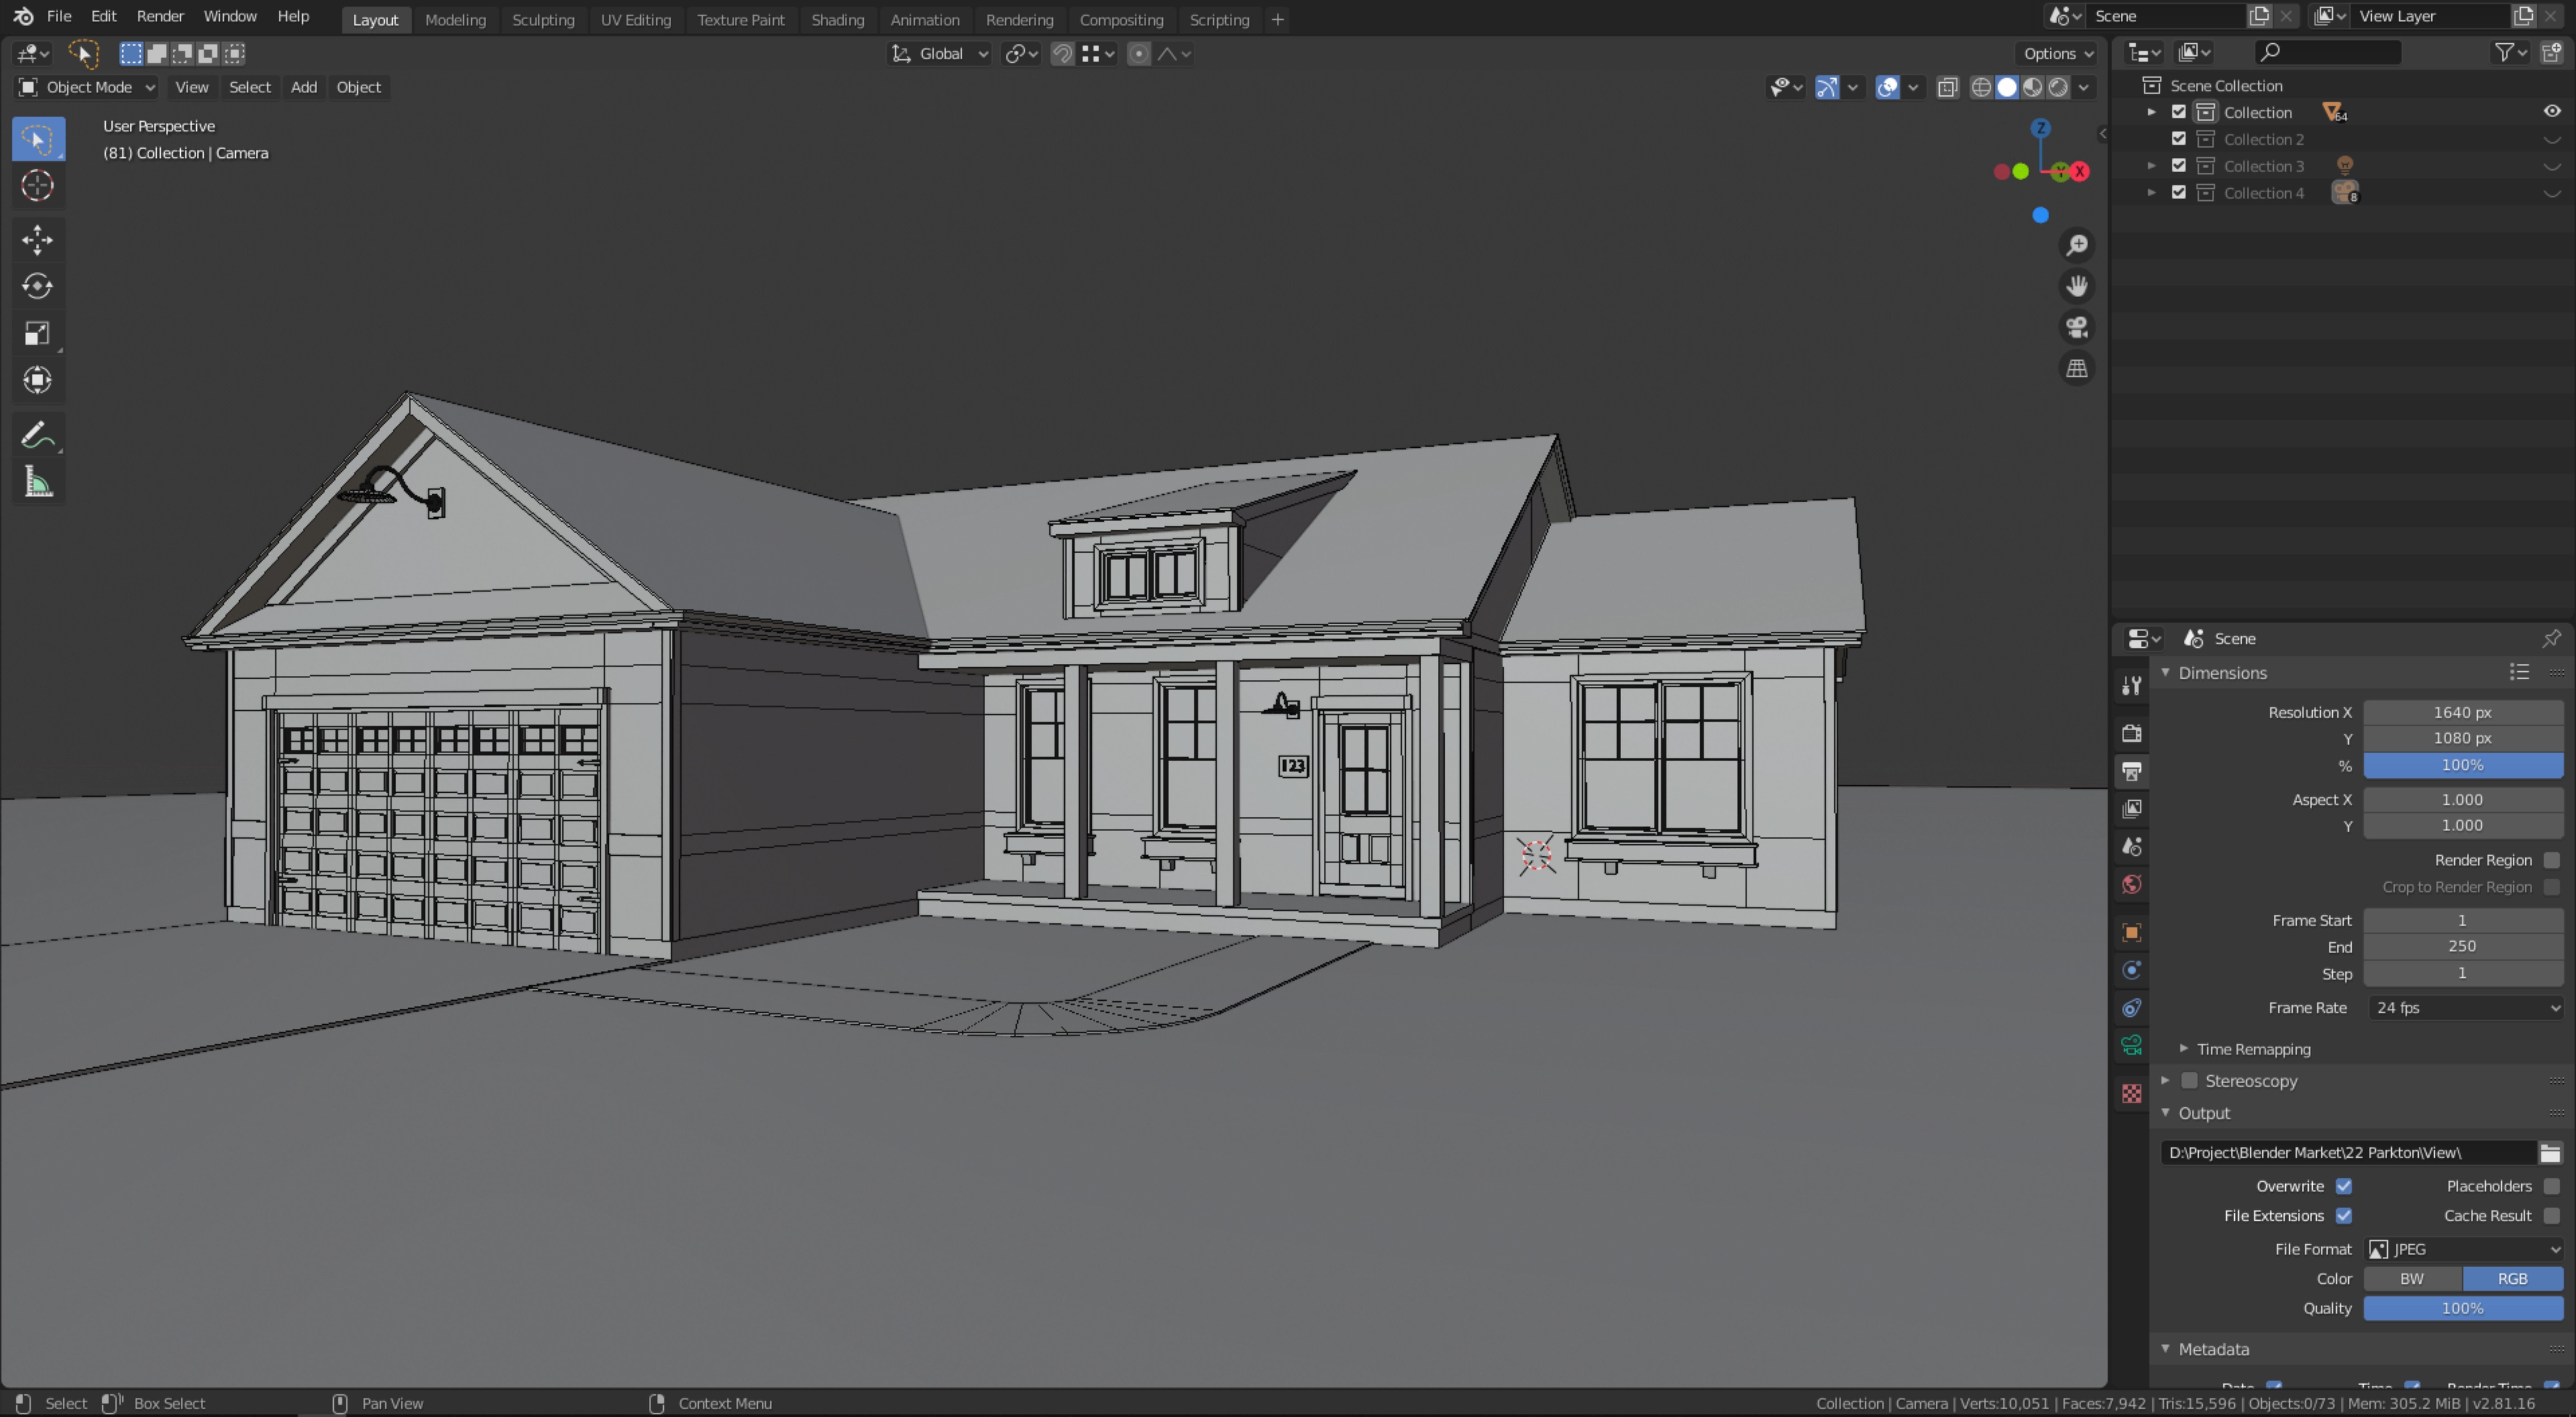Select the Rotate tool
Image resolution: width=2576 pixels, height=1417 pixels.
(38, 287)
